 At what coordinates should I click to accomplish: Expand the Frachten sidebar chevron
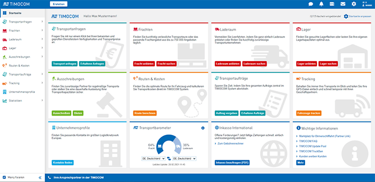click(x=42, y=30)
